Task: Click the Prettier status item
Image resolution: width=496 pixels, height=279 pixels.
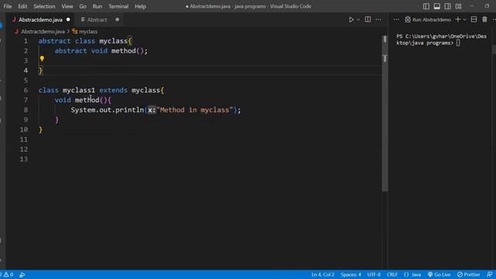Action: [x=468, y=274]
